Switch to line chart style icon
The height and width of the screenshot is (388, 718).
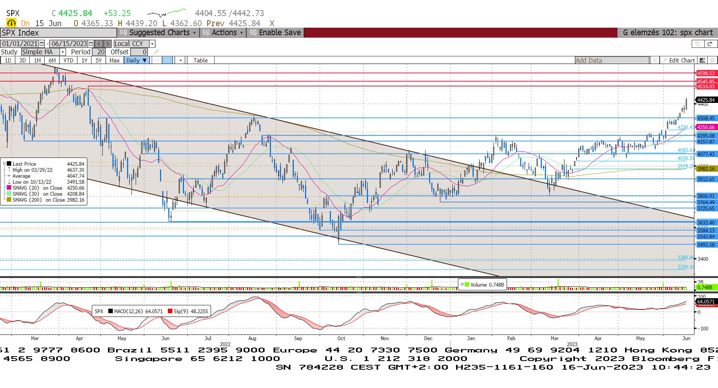pos(157,60)
